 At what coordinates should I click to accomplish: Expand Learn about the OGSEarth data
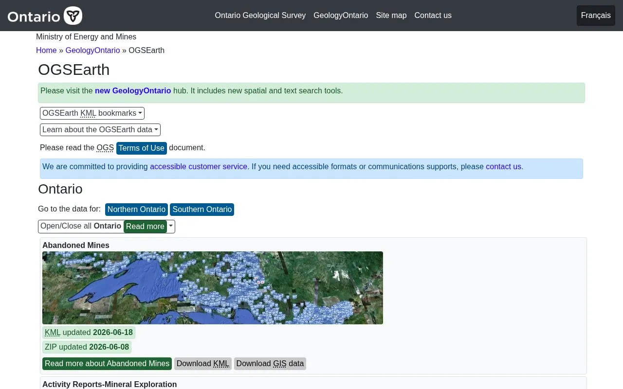tap(100, 130)
